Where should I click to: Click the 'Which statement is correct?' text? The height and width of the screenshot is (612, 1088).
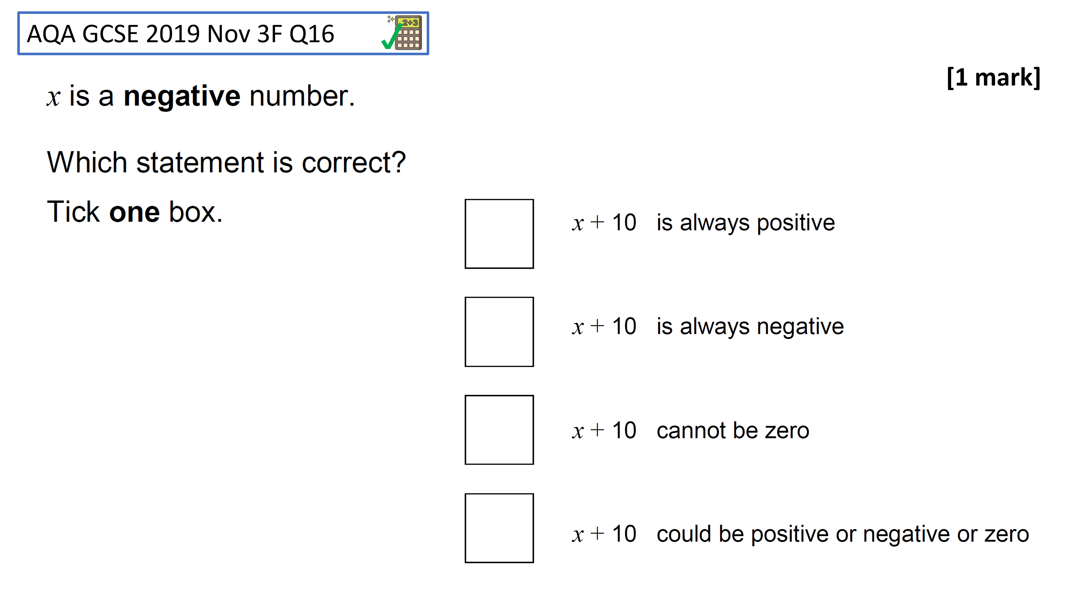click(226, 163)
